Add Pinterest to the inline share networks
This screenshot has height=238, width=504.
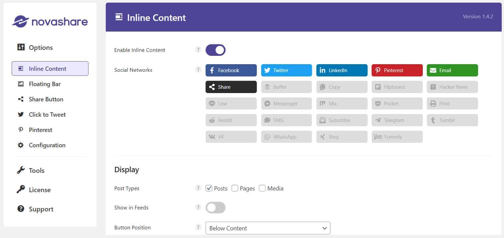[397, 70]
